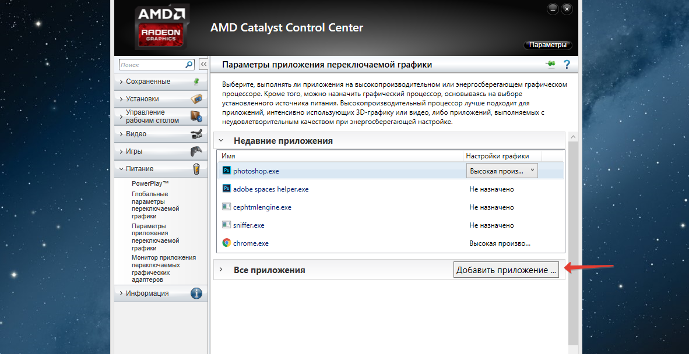Click the icon of cephtmlengine.exe
The height and width of the screenshot is (354, 689).
(227, 207)
